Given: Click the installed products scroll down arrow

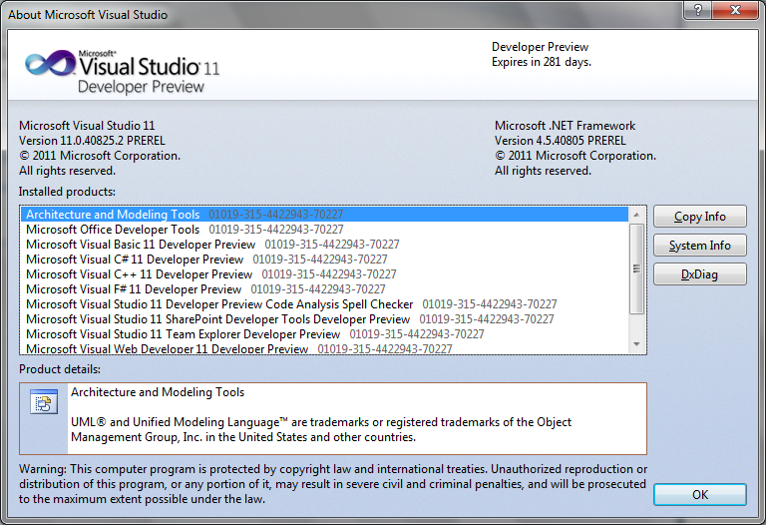Looking at the screenshot, I should (x=636, y=344).
